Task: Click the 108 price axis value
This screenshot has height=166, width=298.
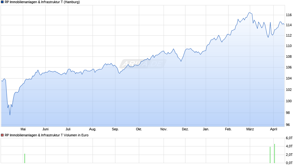Action: 289,56
